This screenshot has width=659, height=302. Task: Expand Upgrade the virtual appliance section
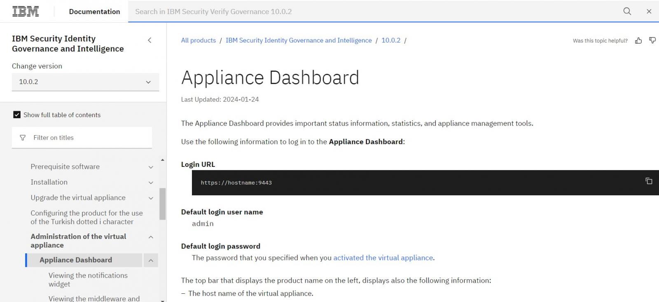(151, 198)
